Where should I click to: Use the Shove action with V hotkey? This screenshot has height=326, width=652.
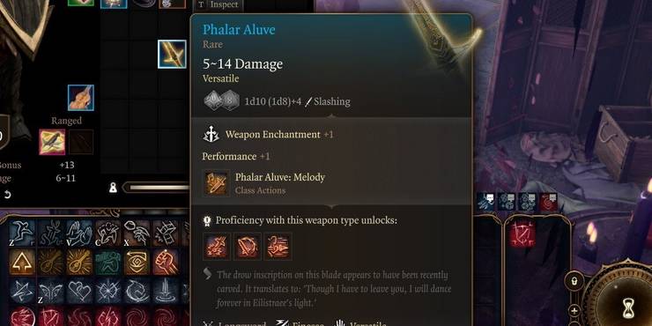[x=79, y=233]
